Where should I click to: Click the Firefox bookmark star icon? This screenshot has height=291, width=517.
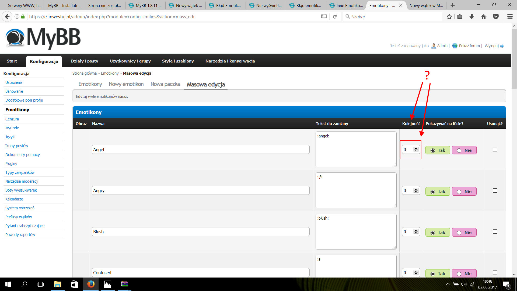(449, 17)
